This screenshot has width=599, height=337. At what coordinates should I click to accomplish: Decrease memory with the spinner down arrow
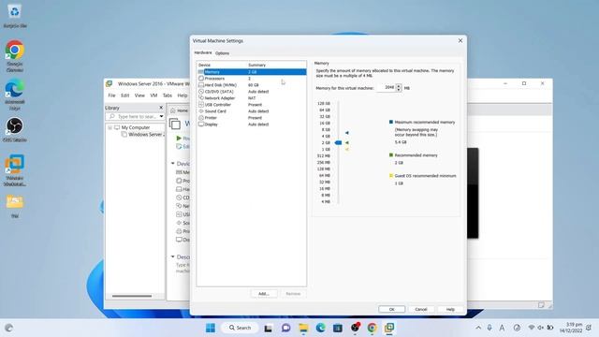coord(399,90)
